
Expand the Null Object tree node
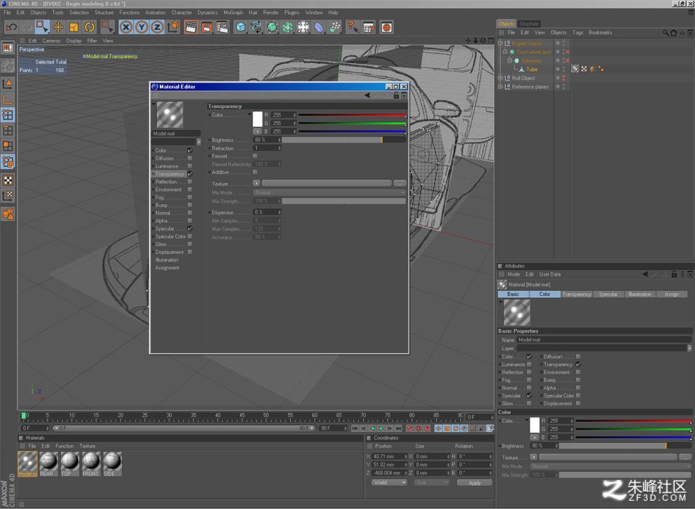pos(500,78)
